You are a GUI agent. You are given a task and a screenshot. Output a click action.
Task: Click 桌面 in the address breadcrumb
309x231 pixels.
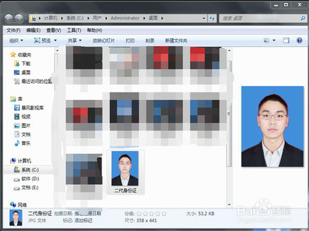click(x=153, y=18)
